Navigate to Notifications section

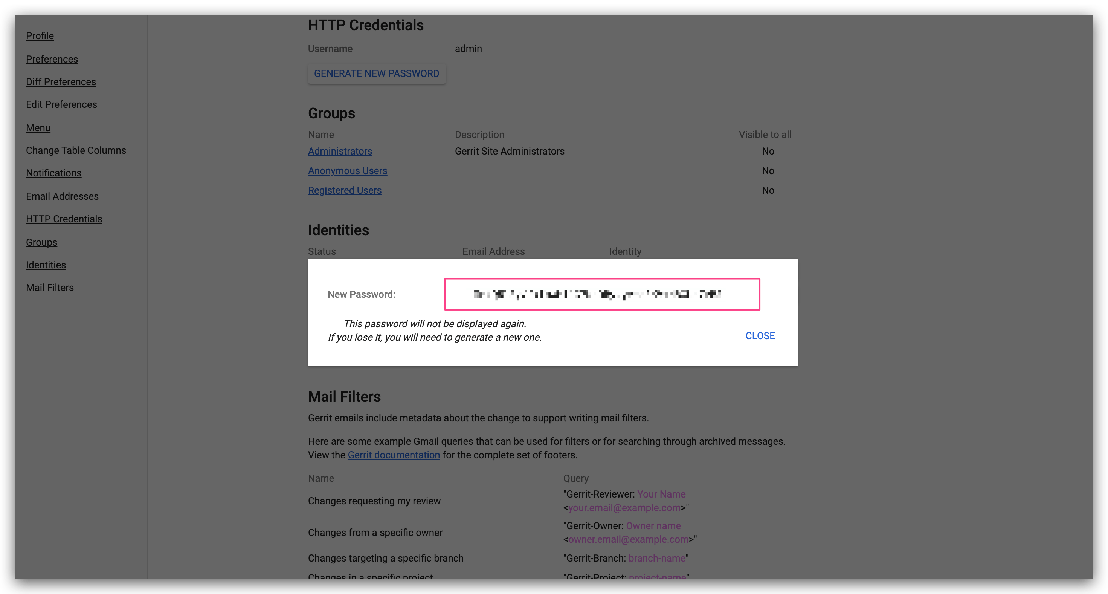point(53,173)
